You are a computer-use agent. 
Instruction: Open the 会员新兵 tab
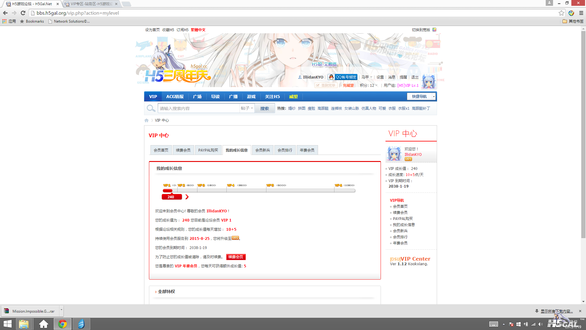[262, 150]
